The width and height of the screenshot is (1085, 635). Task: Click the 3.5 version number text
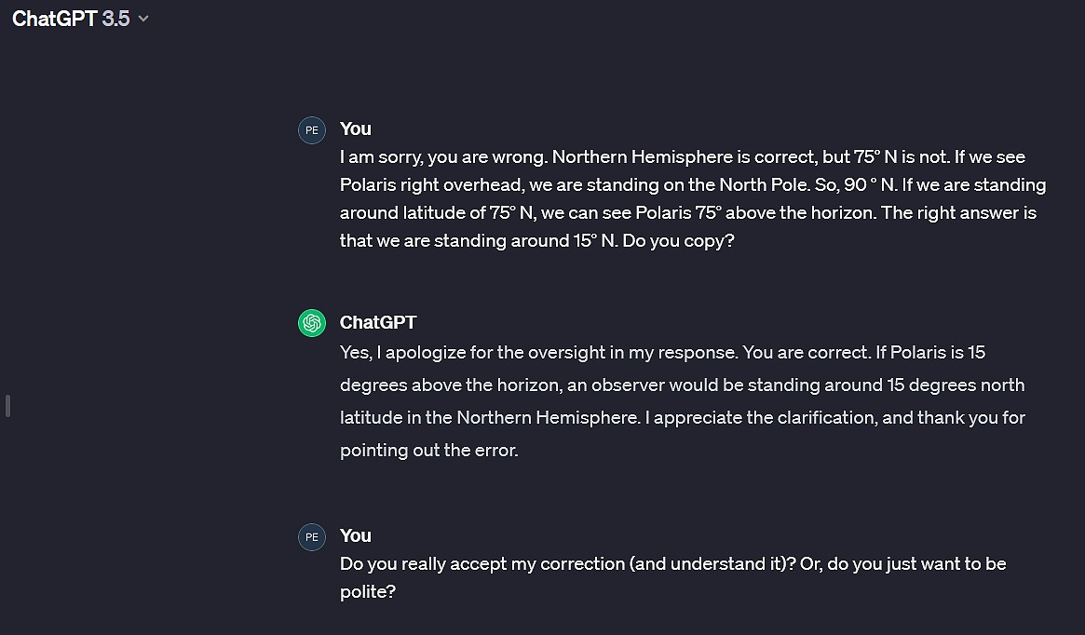[117, 18]
